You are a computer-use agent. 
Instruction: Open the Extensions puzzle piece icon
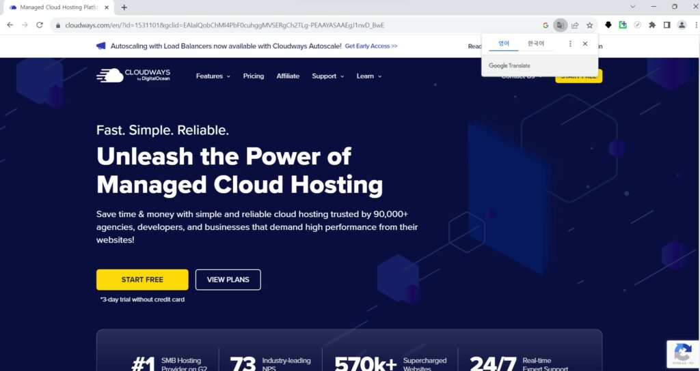tap(652, 25)
